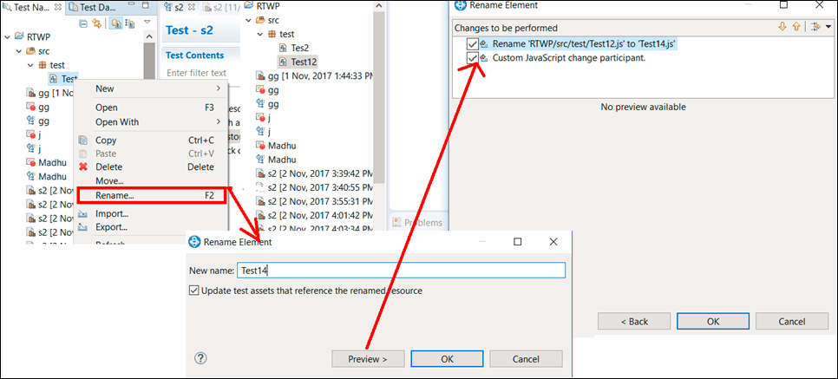Image resolution: width=838 pixels, height=379 pixels.
Task: Select 'Rename RTWP/src/test/Test12.js' change row
Action: 579,44
